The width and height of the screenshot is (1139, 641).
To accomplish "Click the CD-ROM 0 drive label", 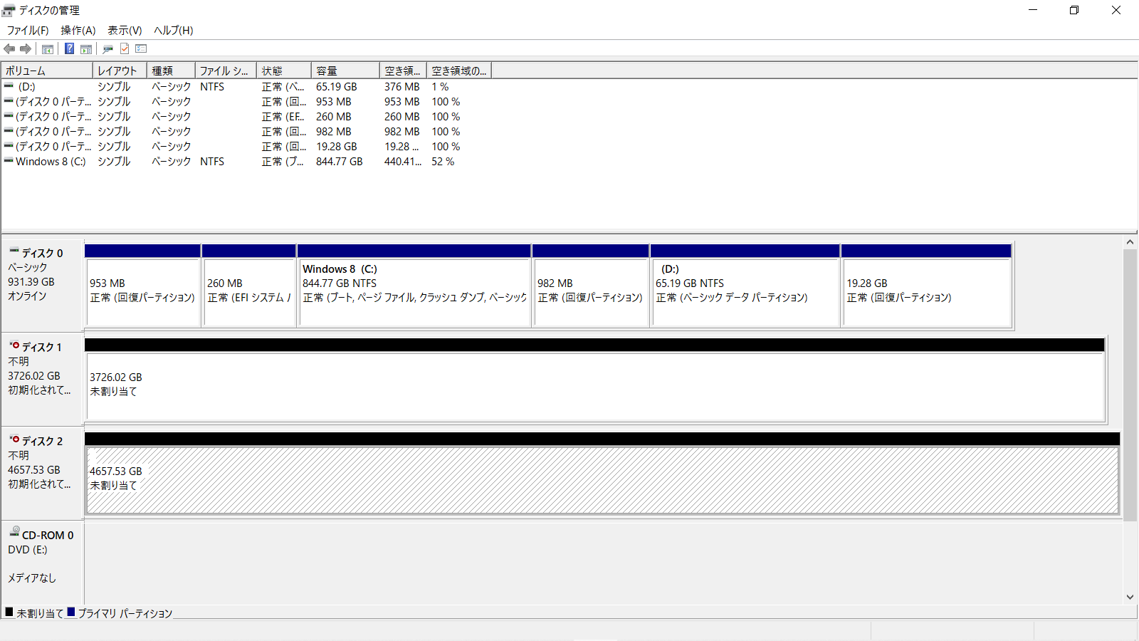I will coord(47,536).
